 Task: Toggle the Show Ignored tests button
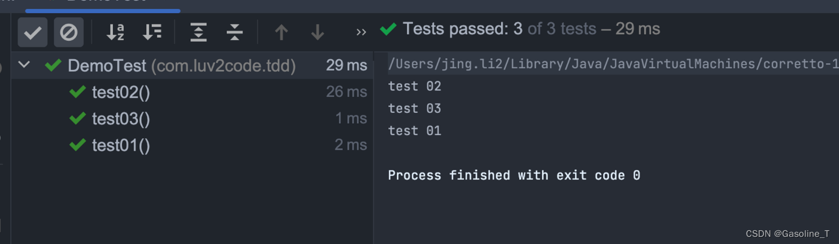pyautogui.click(x=68, y=32)
